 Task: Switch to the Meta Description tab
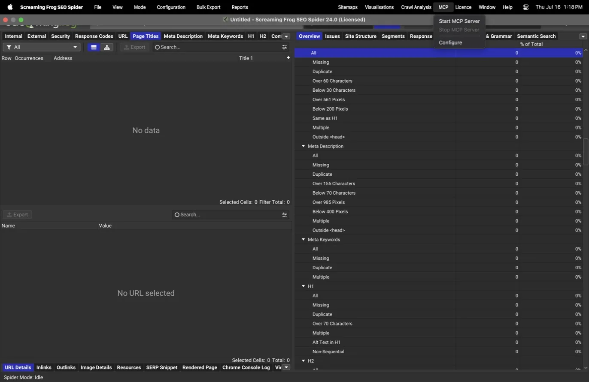point(183,36)
